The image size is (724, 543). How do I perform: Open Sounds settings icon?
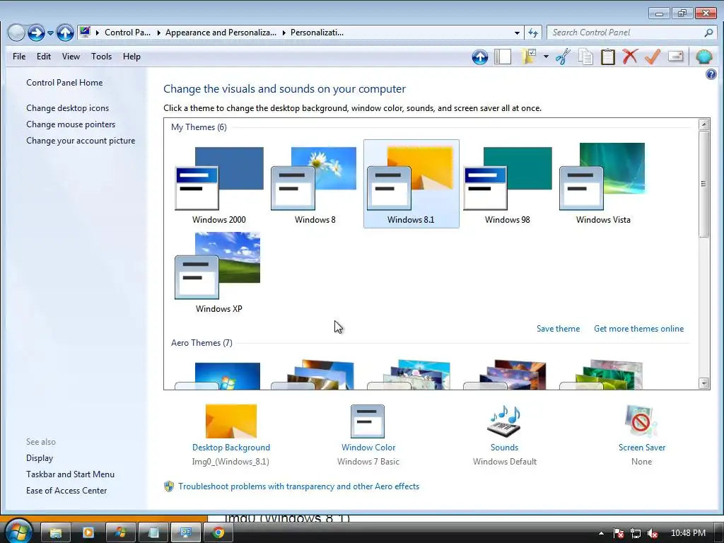click(x=504, y=421)
